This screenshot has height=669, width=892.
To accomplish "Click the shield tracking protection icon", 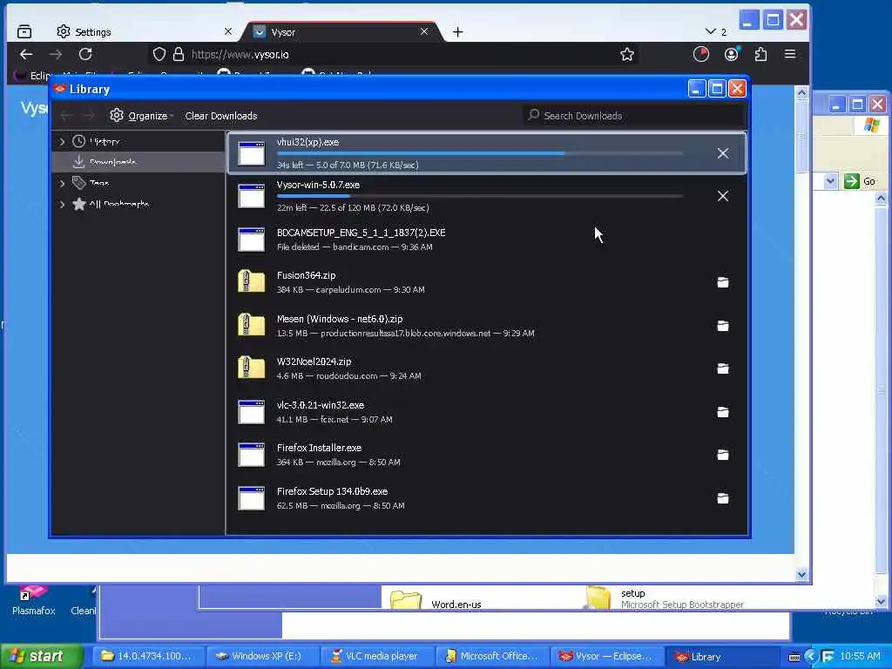I will click(x=159, y=54).
